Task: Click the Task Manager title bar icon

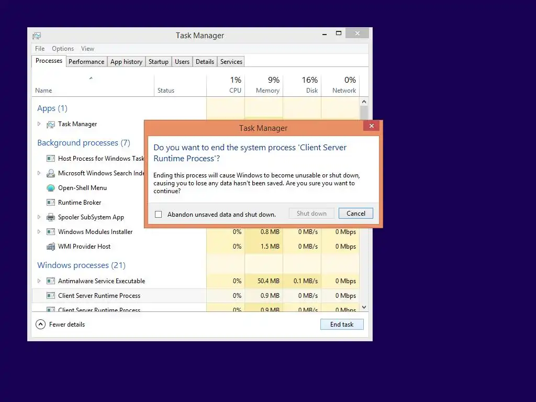Action: tap(37, 36)
